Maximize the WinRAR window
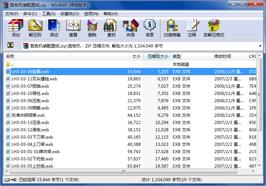 pyautogui.click(x=242, y=4)
